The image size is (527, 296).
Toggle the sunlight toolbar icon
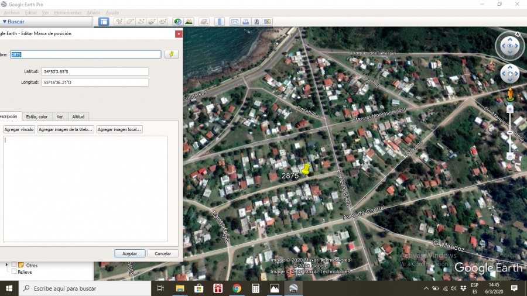point(189,22)
